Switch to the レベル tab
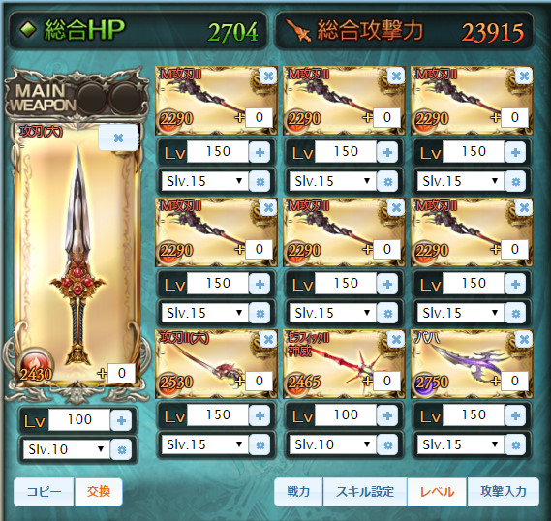The image size is (551, 521). pyautogui.click(x=437, y=492)
